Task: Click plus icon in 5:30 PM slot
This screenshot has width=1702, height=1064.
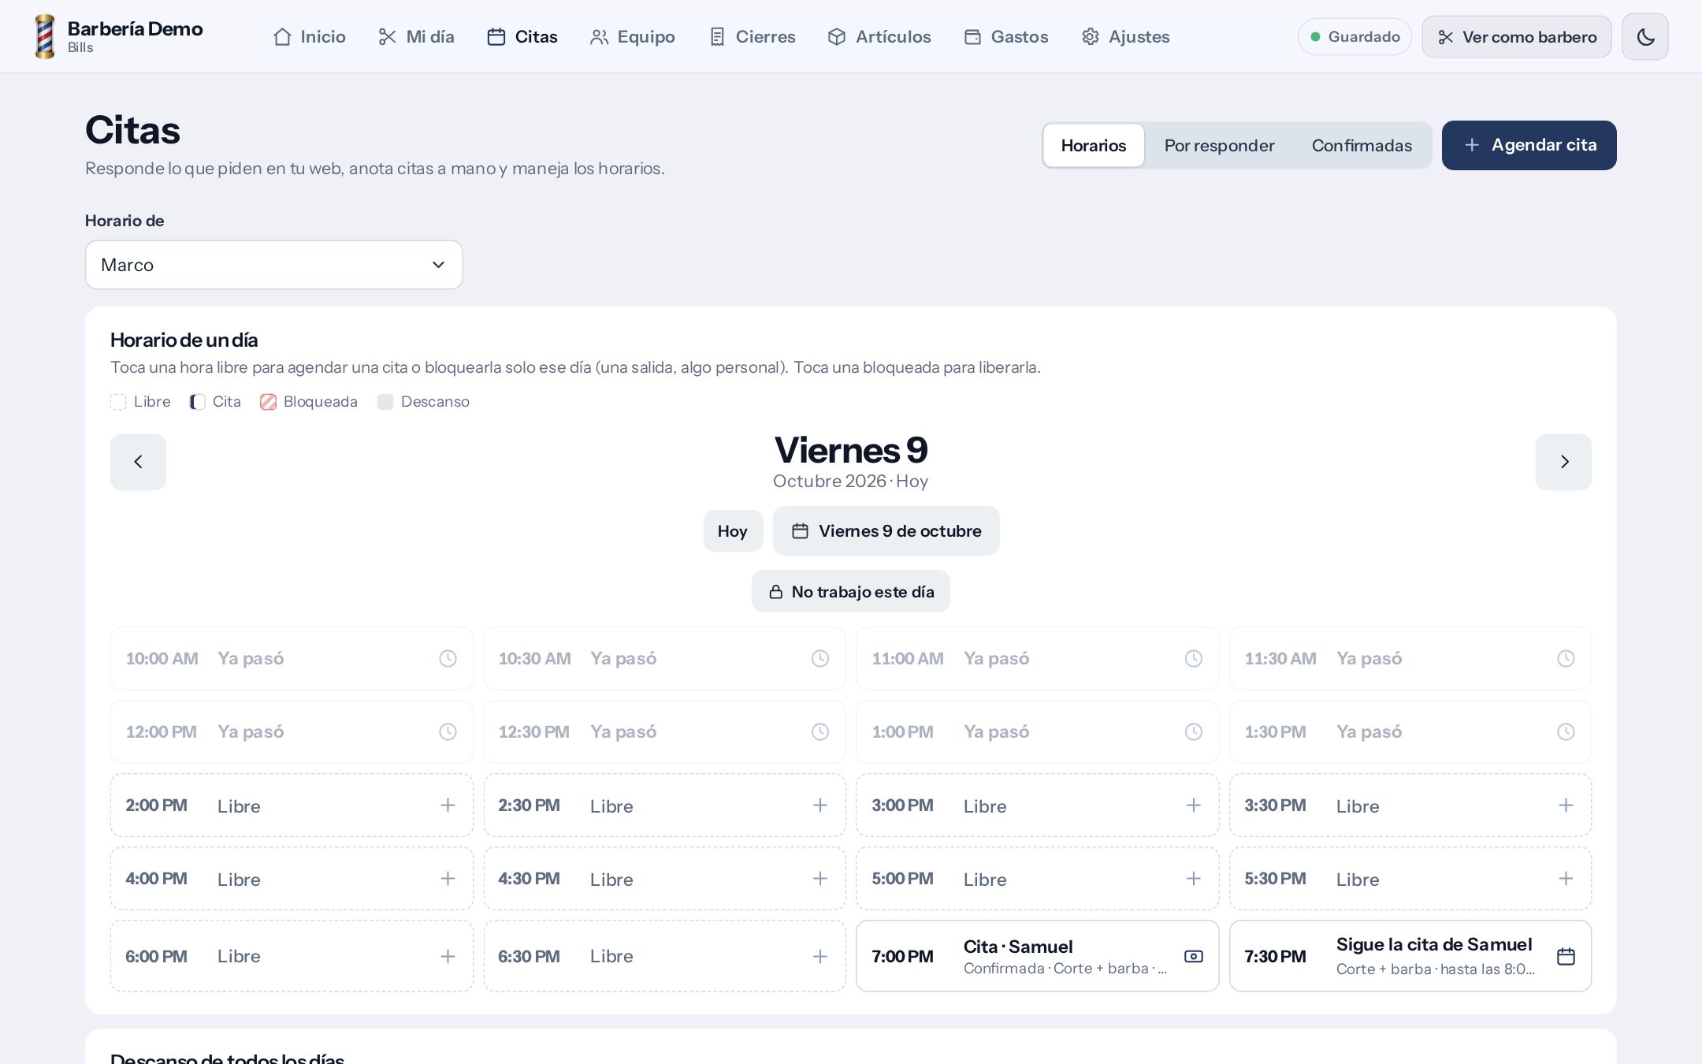Action: (x=1566, y=878)
